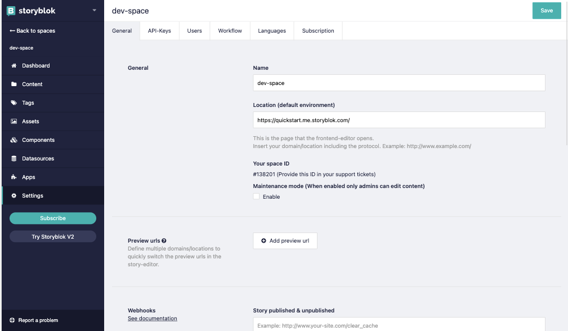Click the Settings gear icon in sidebar
The width and height of the screenshot is (568, 331).
[x=14, y=195]
